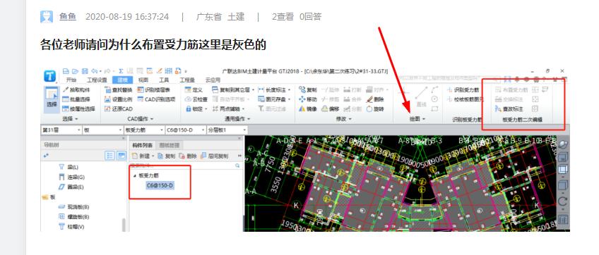Expand the 绘图 draw group dropdown
The image size is (599, 255).
(x=417, y=119)
